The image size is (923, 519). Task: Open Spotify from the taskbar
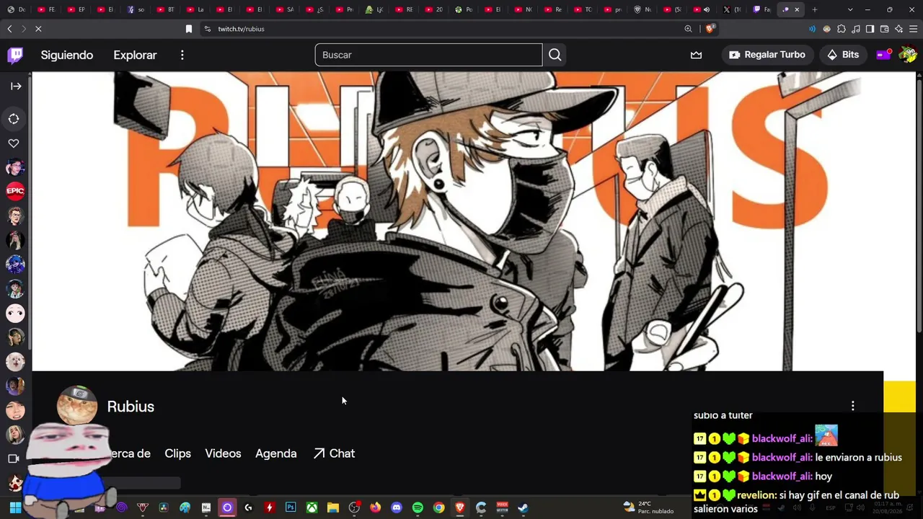(418, 507)
